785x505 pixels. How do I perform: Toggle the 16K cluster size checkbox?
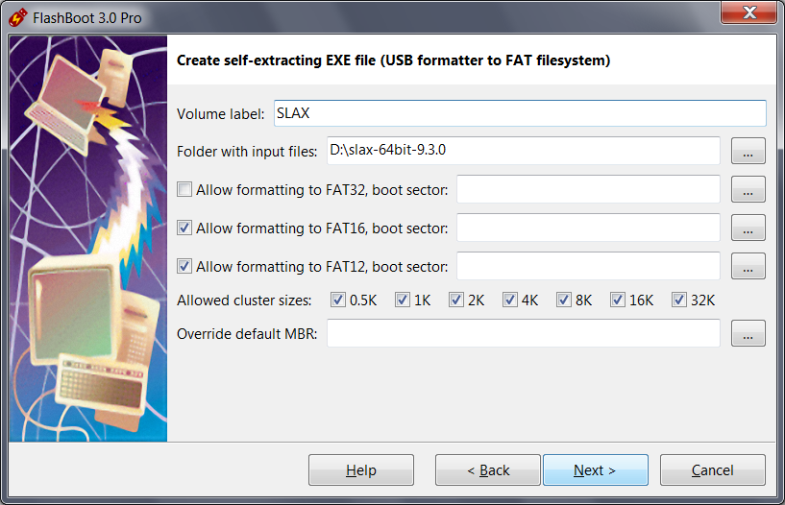coord(617,300)
